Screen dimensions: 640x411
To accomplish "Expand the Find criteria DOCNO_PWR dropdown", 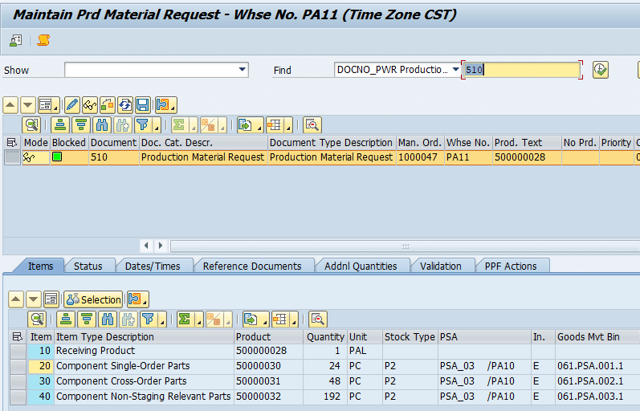I will [455, 70].
